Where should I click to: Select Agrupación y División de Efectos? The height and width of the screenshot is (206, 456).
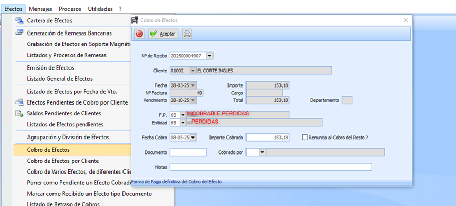67,137
